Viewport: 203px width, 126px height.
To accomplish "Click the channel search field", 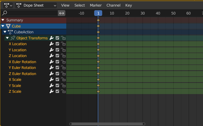I will 30,13.
